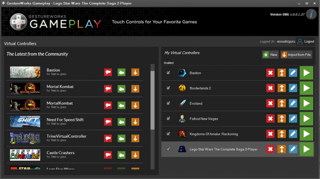Flag the Bastion community controller with red icon
The height and width of the screenshot is (179, 320).
click(108, 72)
